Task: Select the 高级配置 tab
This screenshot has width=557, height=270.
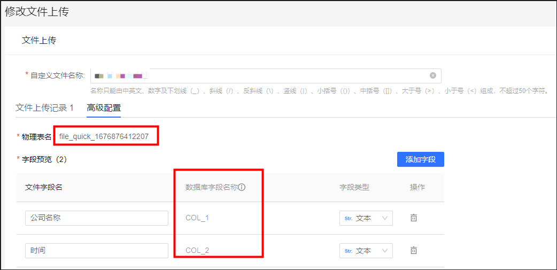Action: coord(104,108)
